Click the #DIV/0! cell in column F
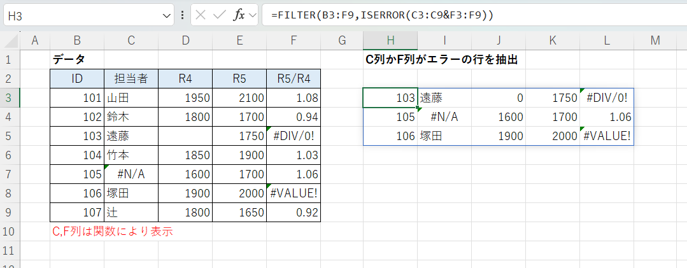The image size is (687, 268). [294, 136]
